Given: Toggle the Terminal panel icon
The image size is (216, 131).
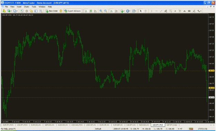Looking at the screenshot, I should coord(36,11).
